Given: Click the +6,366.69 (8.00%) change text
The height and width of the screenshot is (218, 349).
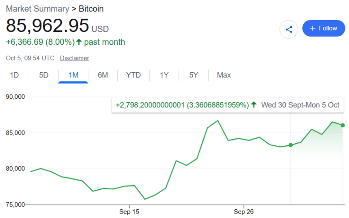Looking at the screenshot, I should 40,42.
